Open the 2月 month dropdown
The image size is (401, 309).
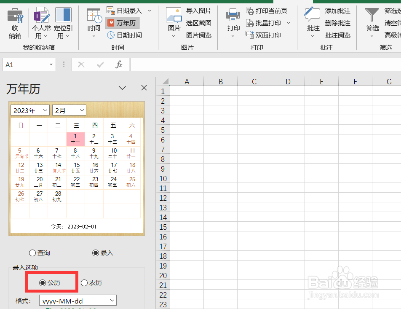tap(69, 110)
